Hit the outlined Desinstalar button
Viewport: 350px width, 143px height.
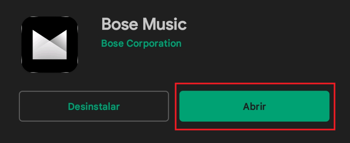coord(94,106)
